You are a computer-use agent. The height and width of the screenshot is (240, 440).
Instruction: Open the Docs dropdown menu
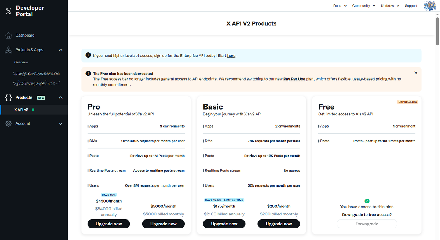tap(340, 6)
